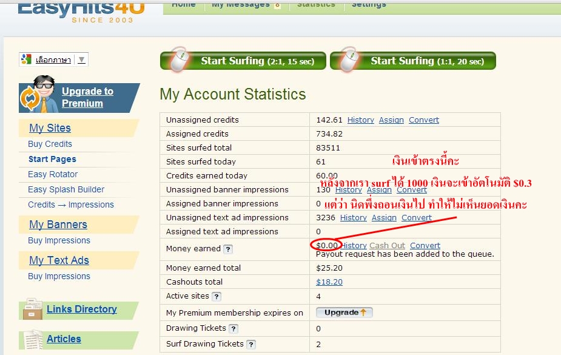The height and width of the screenshot is (355, 561).
Task: Go to the Home tab
Action: pyautogui.click(x=184, y=5)
